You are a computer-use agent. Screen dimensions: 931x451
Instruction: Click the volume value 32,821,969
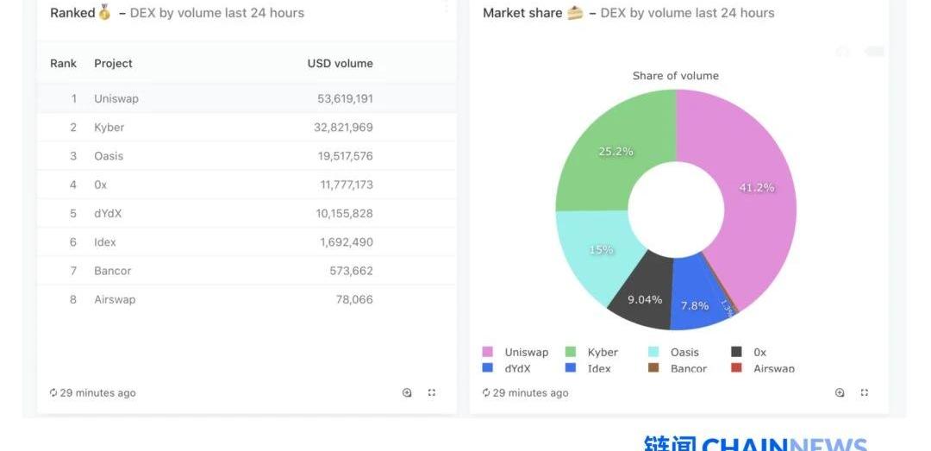(x=343, y=127)
